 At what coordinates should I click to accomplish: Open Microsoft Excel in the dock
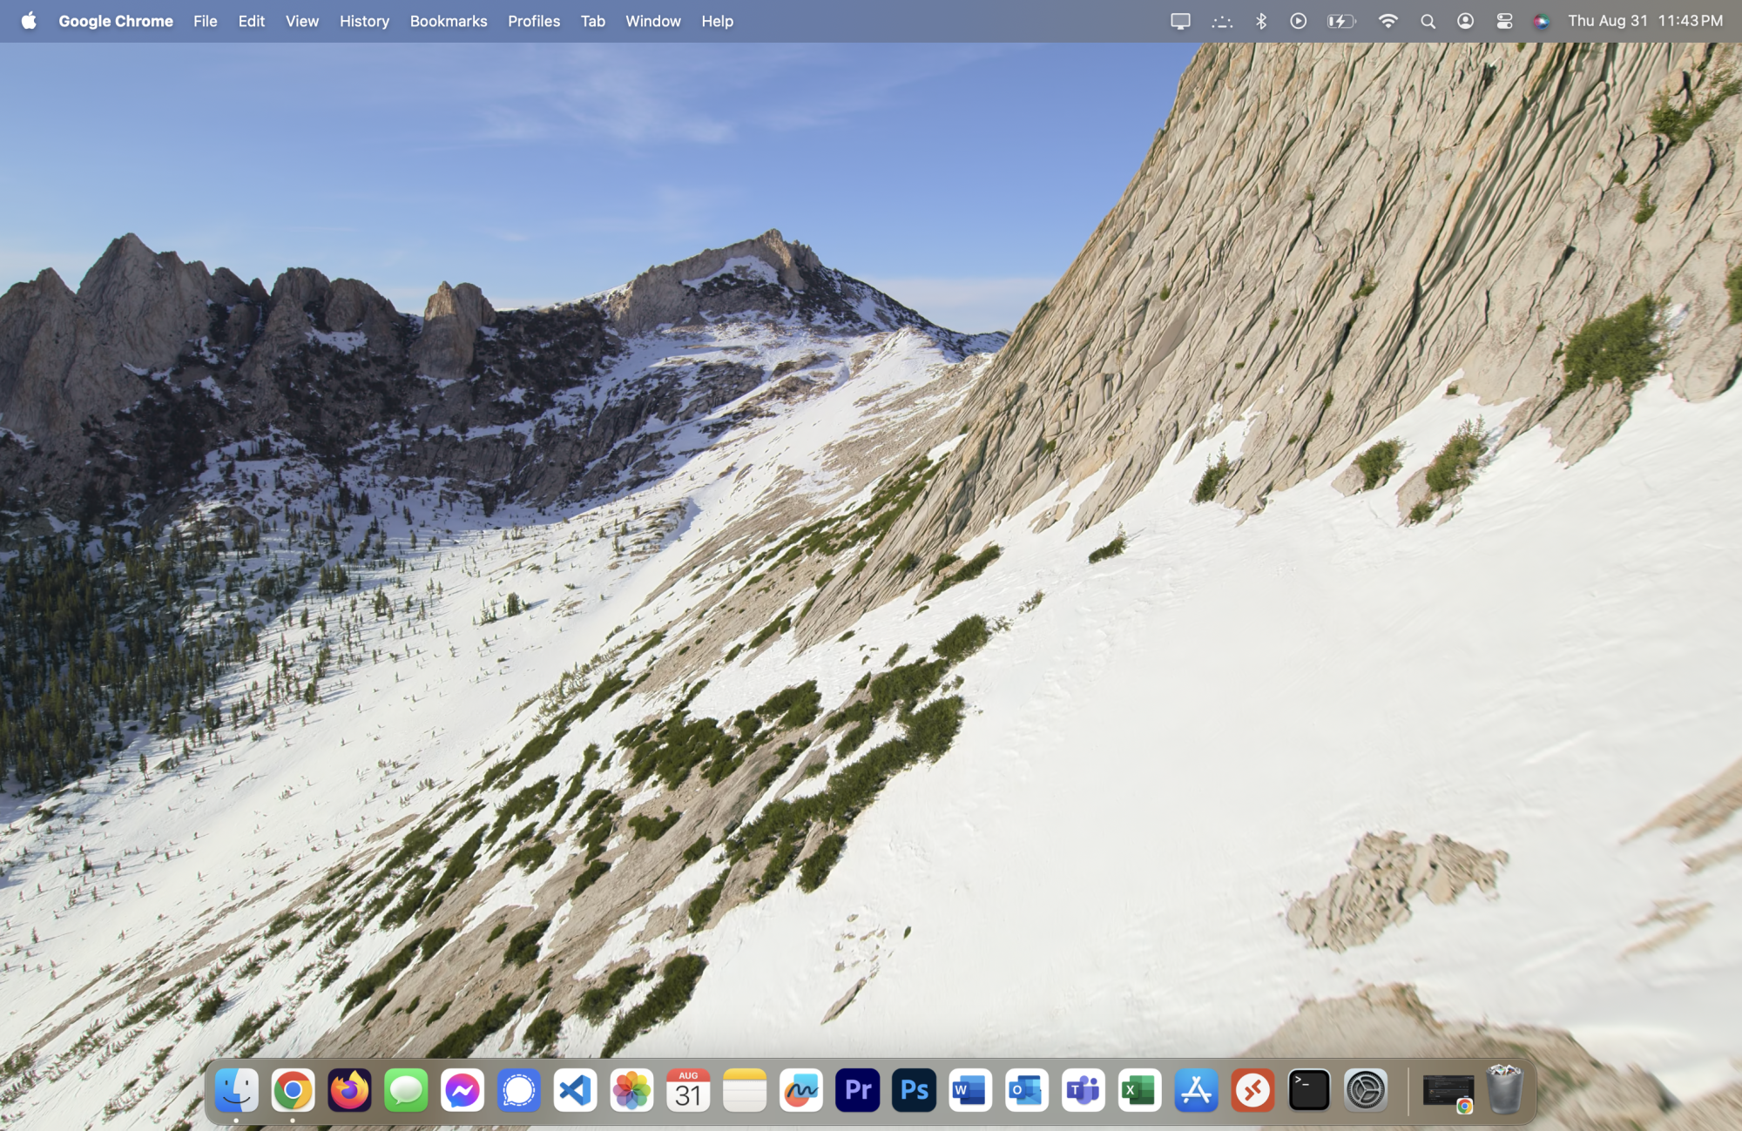(1139, 1090)
